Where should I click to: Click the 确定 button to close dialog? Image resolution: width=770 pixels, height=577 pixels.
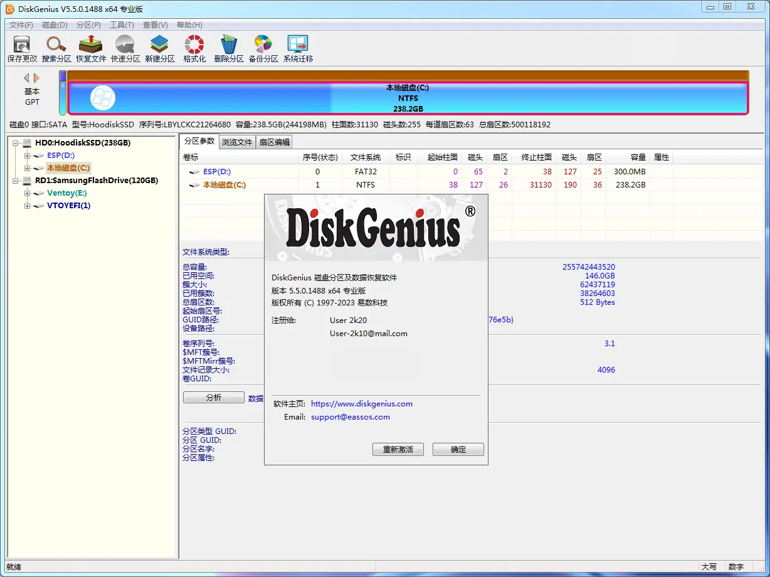click(x=458, y=450)
